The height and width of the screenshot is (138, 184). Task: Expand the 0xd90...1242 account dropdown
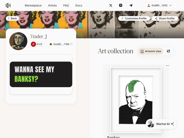click(x=159, y=5)
